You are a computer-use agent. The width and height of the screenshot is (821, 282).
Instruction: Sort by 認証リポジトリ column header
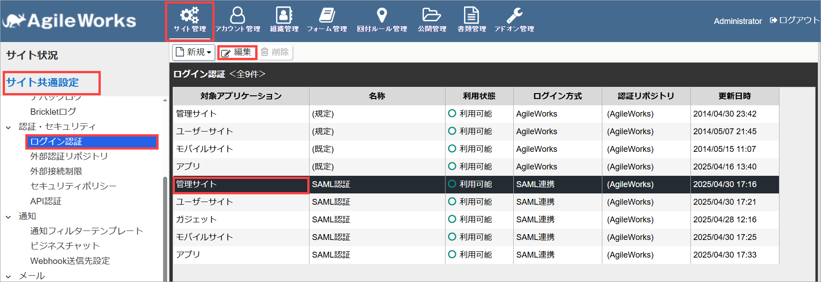click(646, 96)
